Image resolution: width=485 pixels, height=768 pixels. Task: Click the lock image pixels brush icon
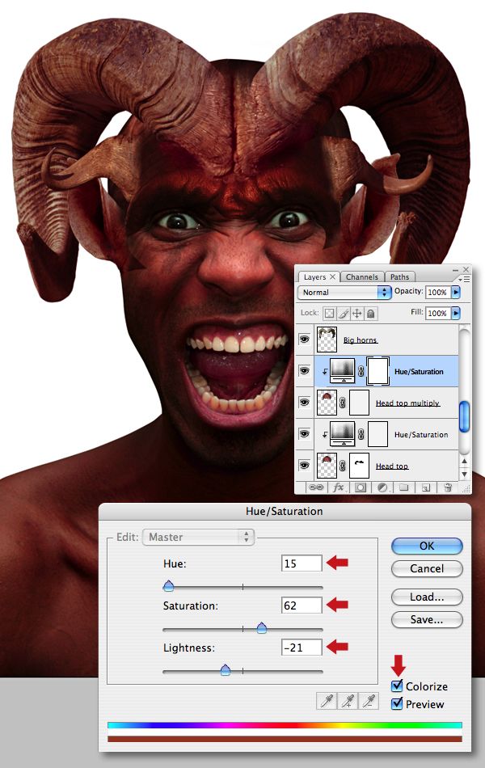(x=344, y=314)
